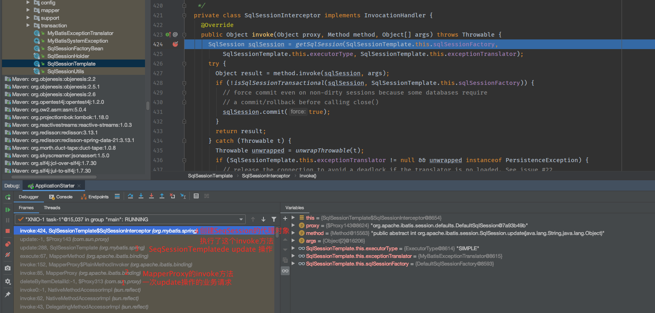Select previous frame up arrow
This screenshot has height=313, width=655.
point(253,219)
